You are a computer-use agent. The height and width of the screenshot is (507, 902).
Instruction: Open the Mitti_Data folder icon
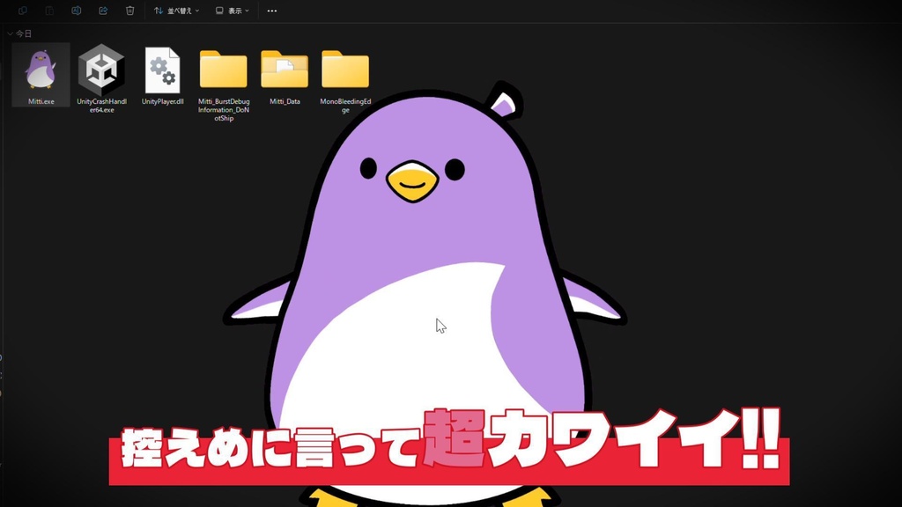point(284,67)
